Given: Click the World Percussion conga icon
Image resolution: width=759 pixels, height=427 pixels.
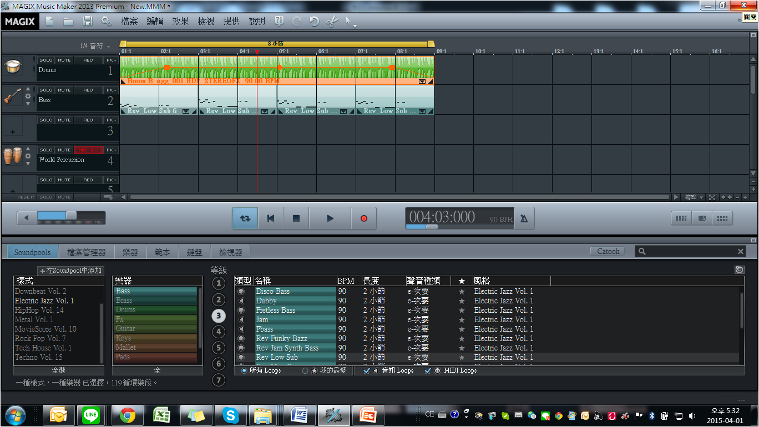Looking at the screenshot, I should pyautogui.click(x=13, y=157).
